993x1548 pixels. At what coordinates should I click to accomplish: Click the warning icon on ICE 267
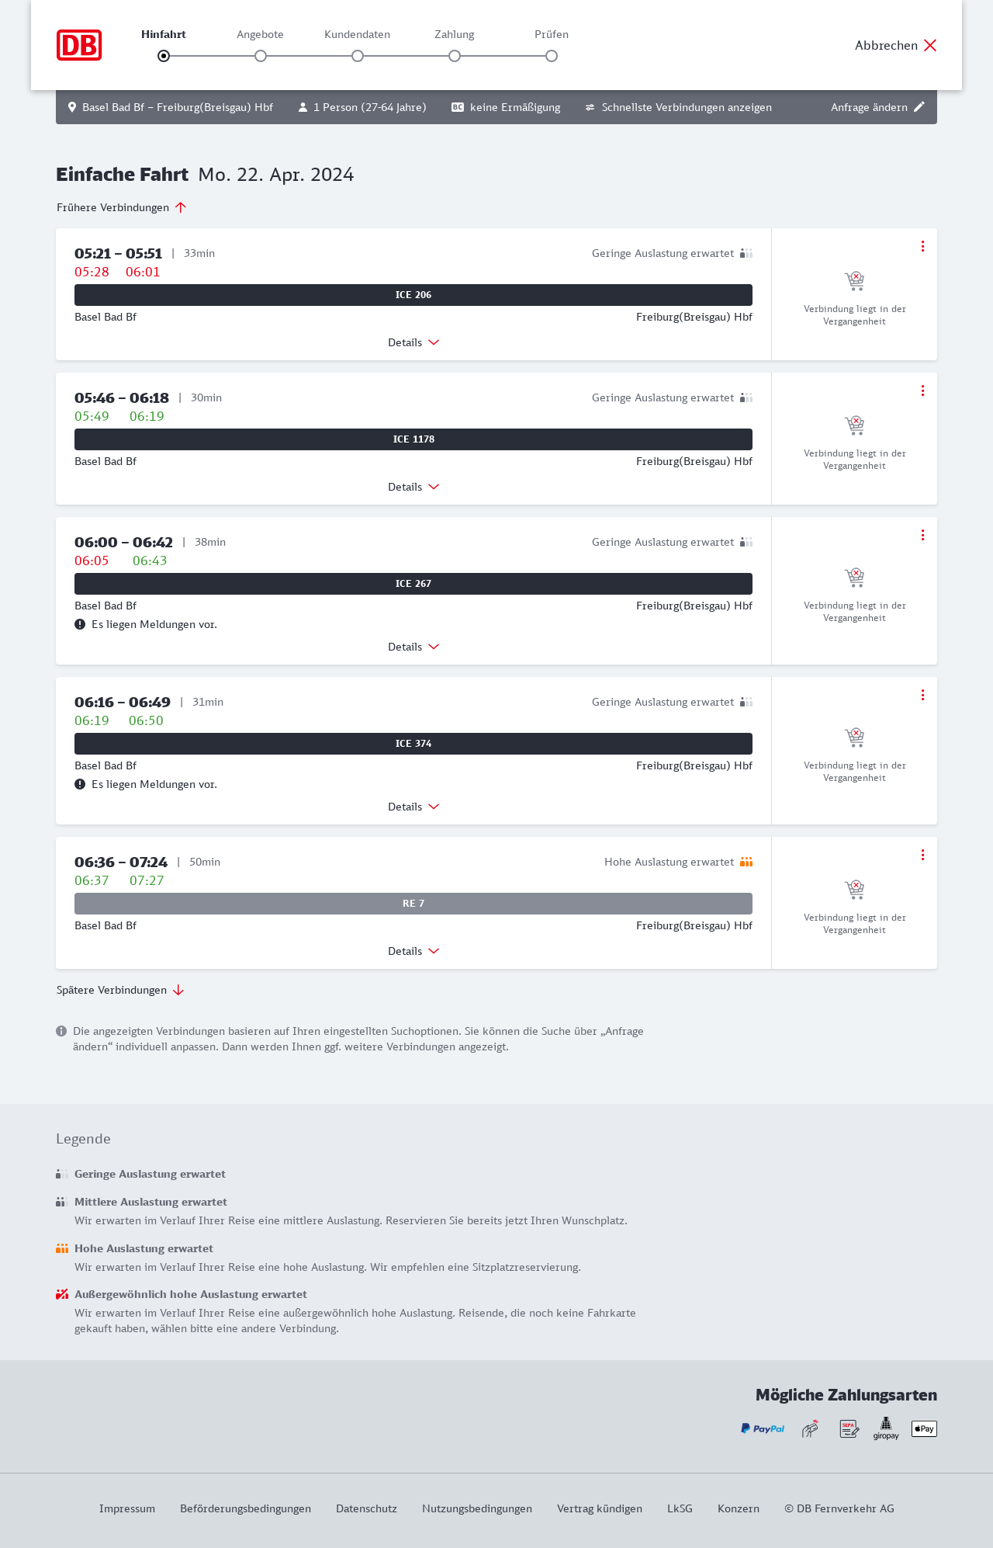coord(80,624)
